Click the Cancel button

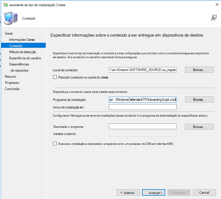click(204, 193)
